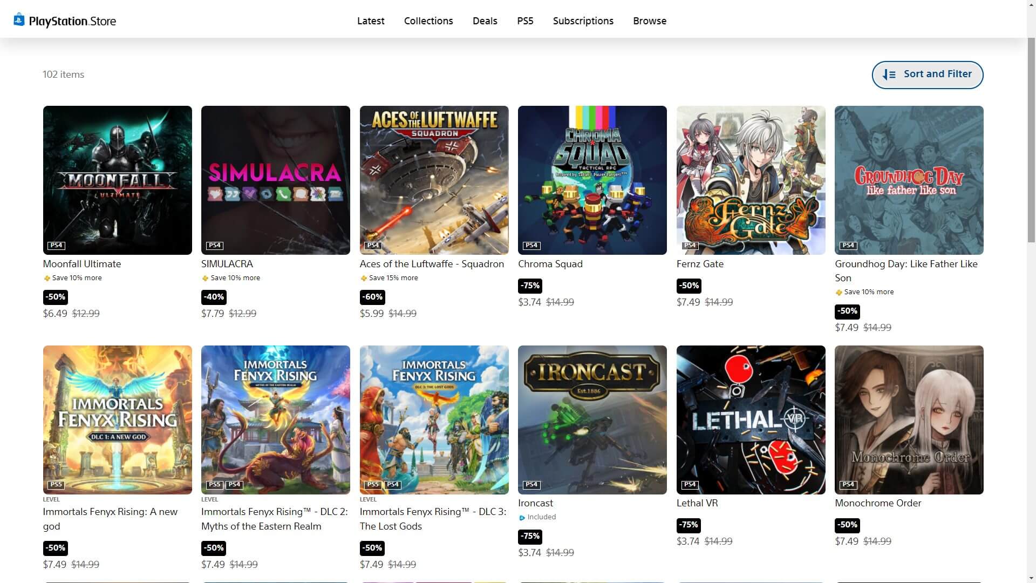The width and height of the screenshot is (1036, 583).
Task: Click the Included icon under Ironcast
Action: click(522, 518)
